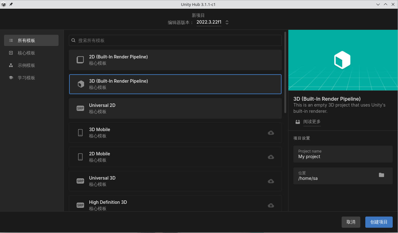
Task: Open the editor version dropdown 2022.3.22f1
Action: click(x=209, y=22)
